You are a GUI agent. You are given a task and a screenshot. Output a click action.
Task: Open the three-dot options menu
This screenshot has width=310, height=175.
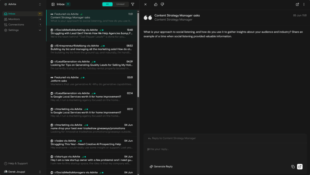[x=304, y=4]
